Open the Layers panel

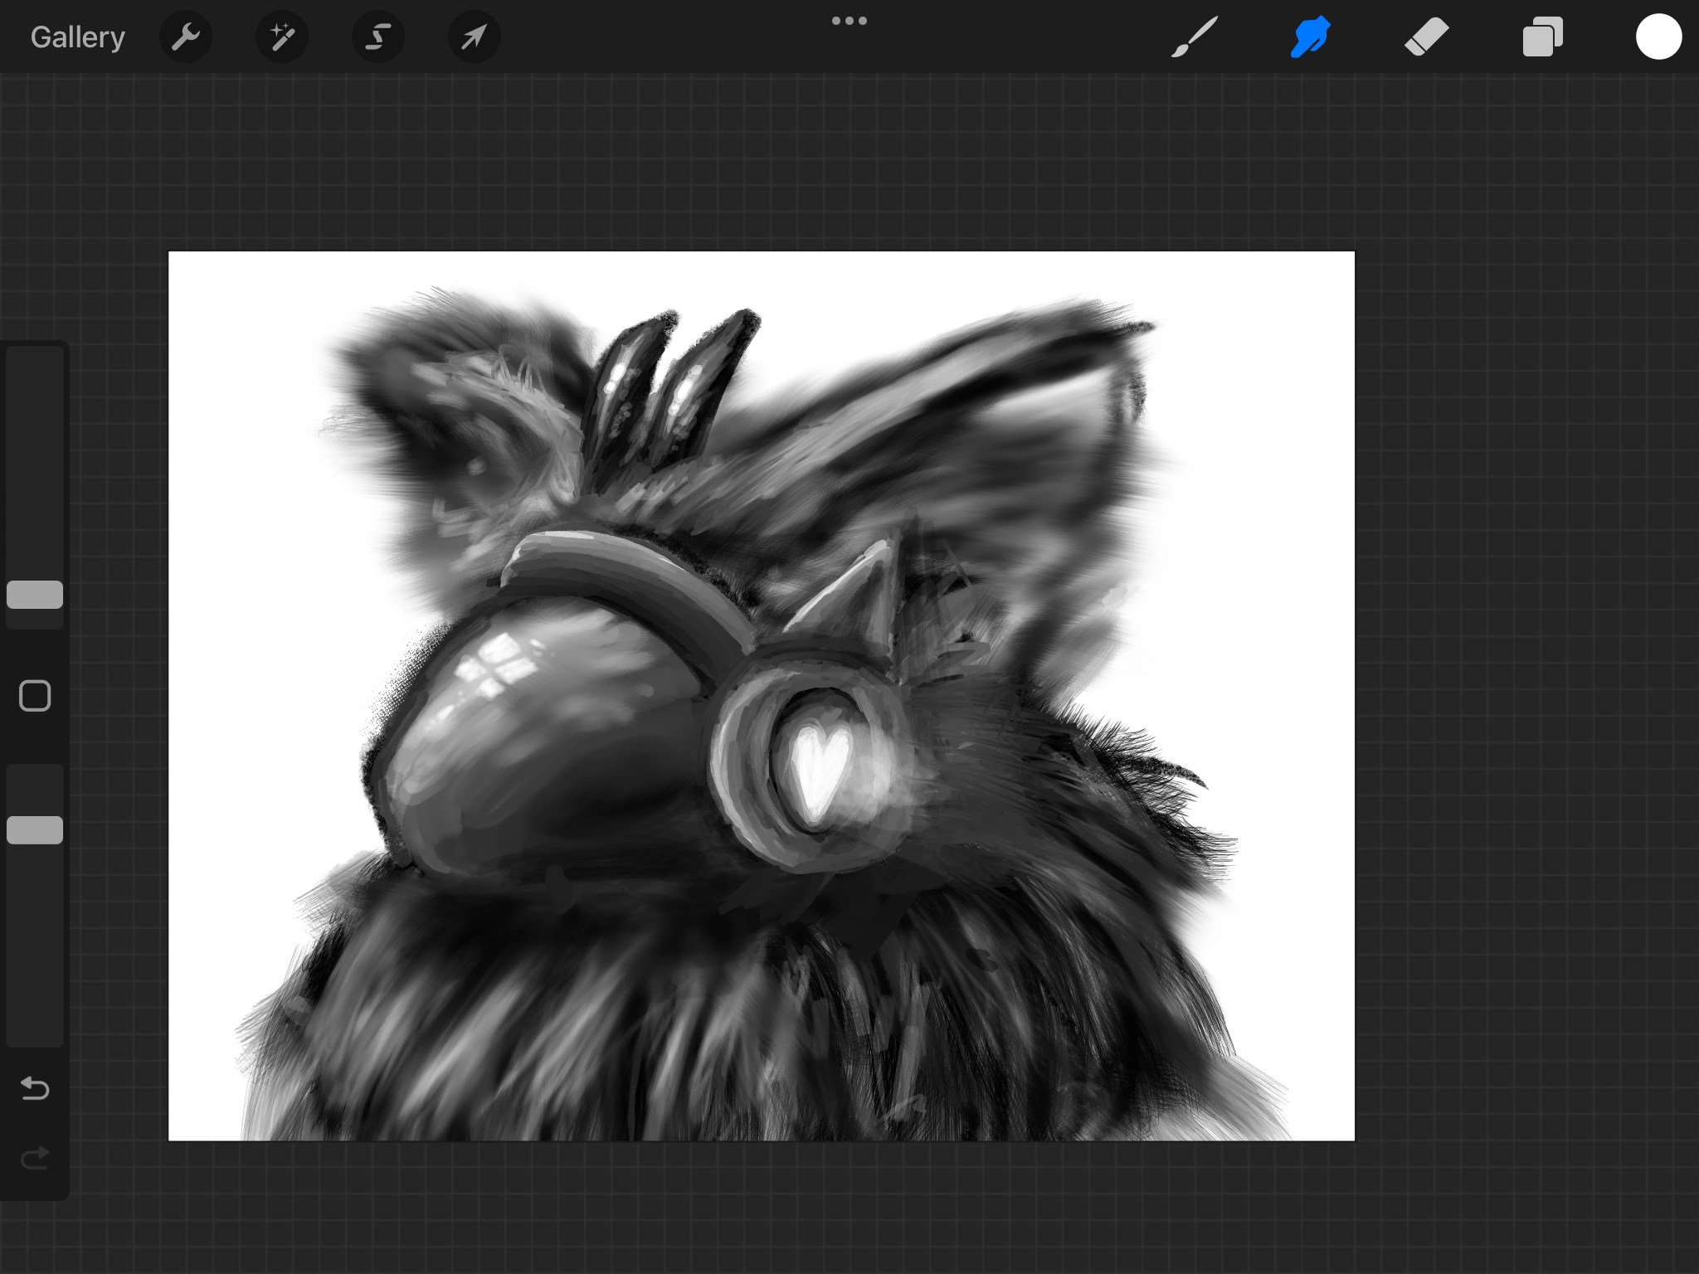click(x=1542, y=36)
